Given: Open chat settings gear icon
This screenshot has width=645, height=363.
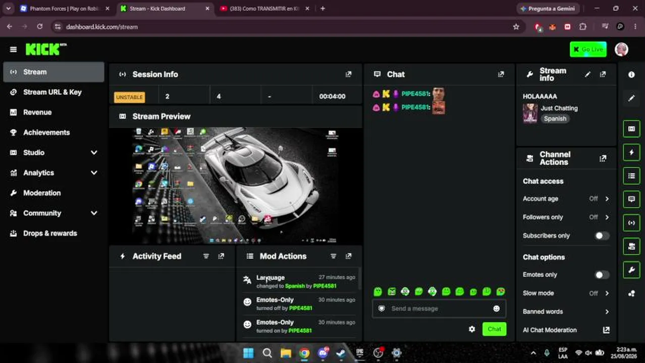Looking at the screenshot, I should point(472,329).
